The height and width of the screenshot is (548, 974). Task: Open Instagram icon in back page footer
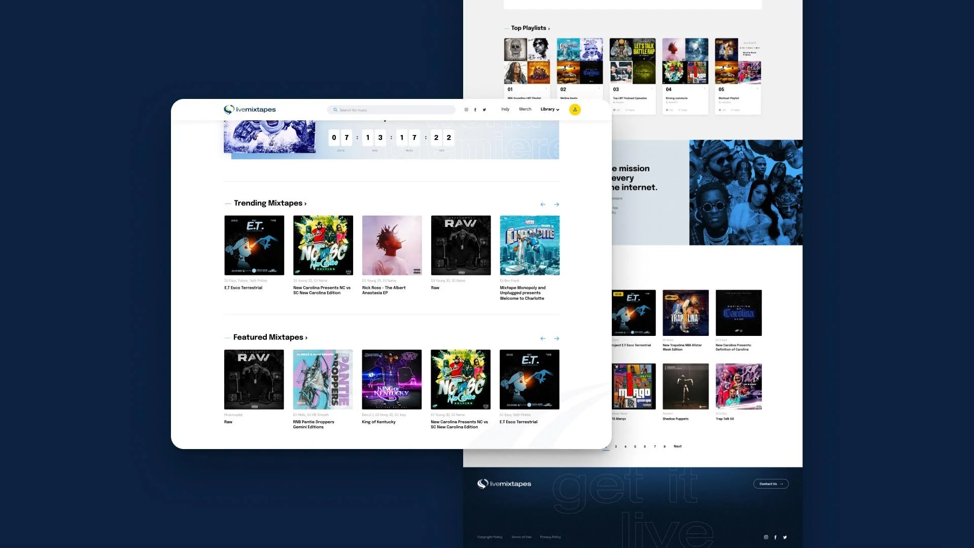766,537
